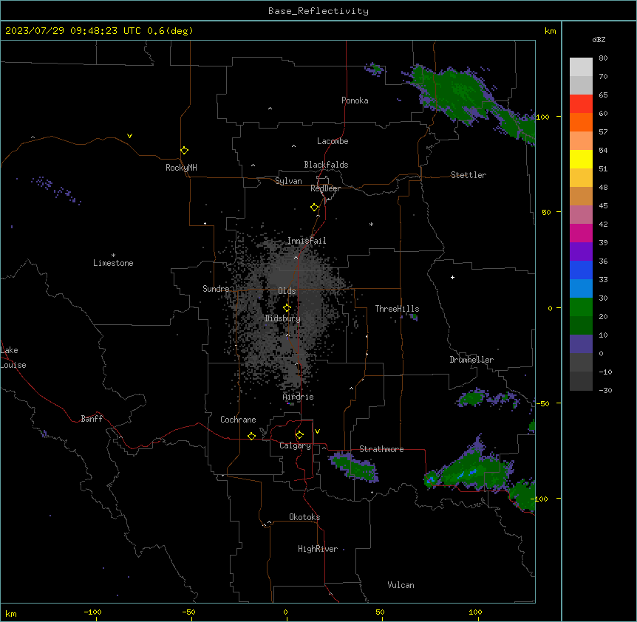Click the Drumheller city label
The height and width of the screenshot is (622, 637).
click(x=471, y=360)
